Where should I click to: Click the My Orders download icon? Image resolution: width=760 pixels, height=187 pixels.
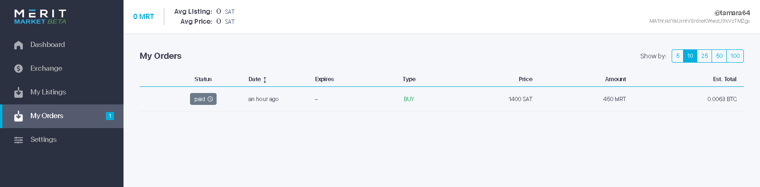tap(19, 116)
